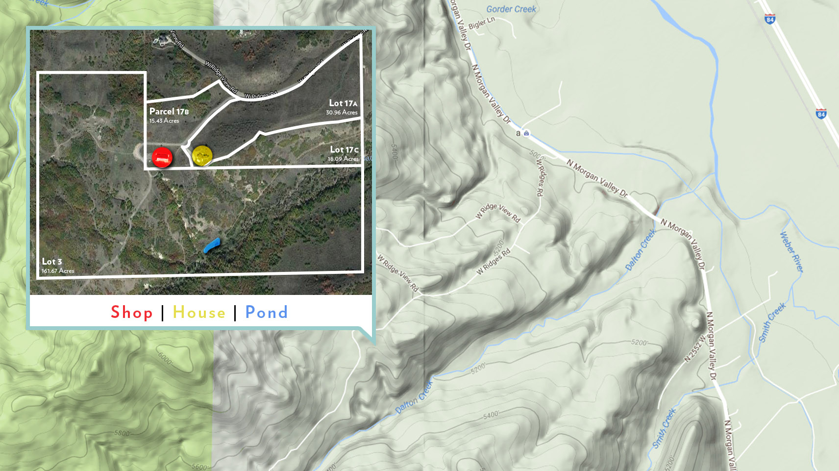
Task: Select the yellow House legend label
Action: [199, 312]
